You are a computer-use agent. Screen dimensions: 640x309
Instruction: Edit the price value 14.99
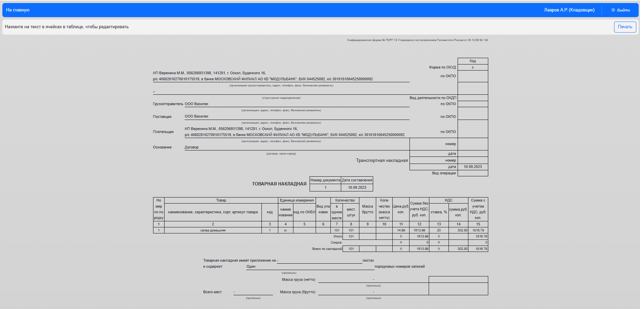(x=401, y=230)
